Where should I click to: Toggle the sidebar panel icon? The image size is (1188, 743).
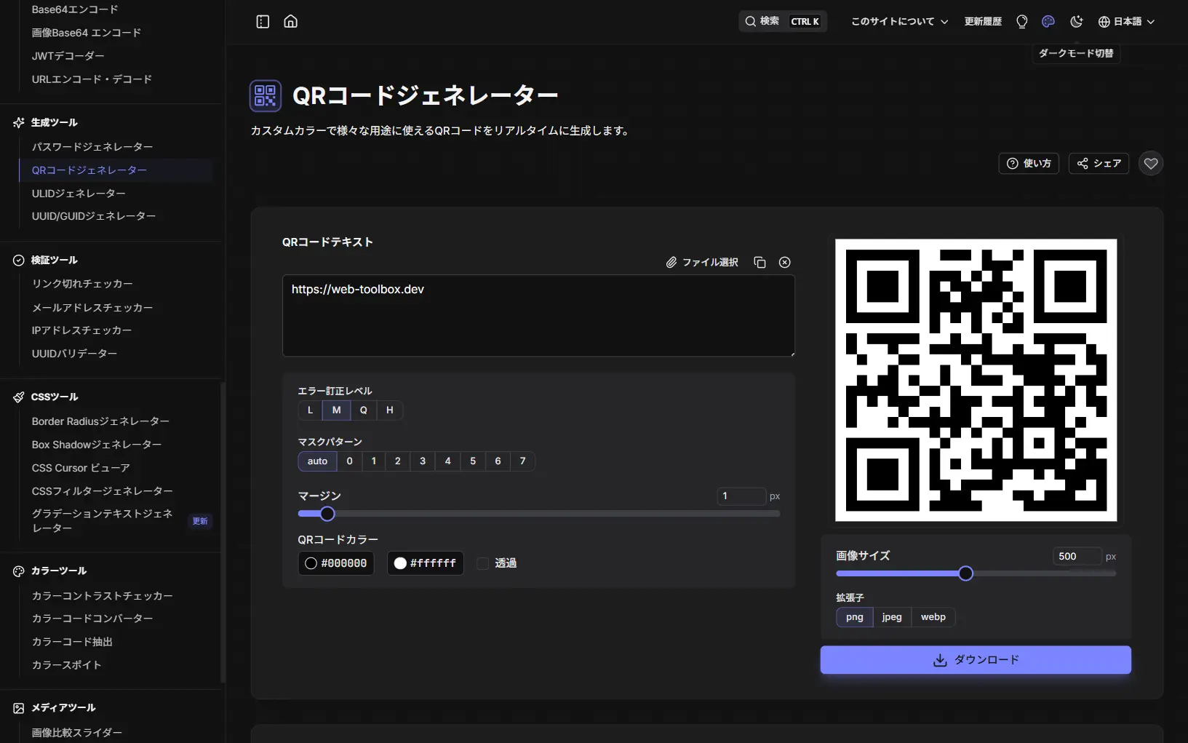[x=263, y=22]
